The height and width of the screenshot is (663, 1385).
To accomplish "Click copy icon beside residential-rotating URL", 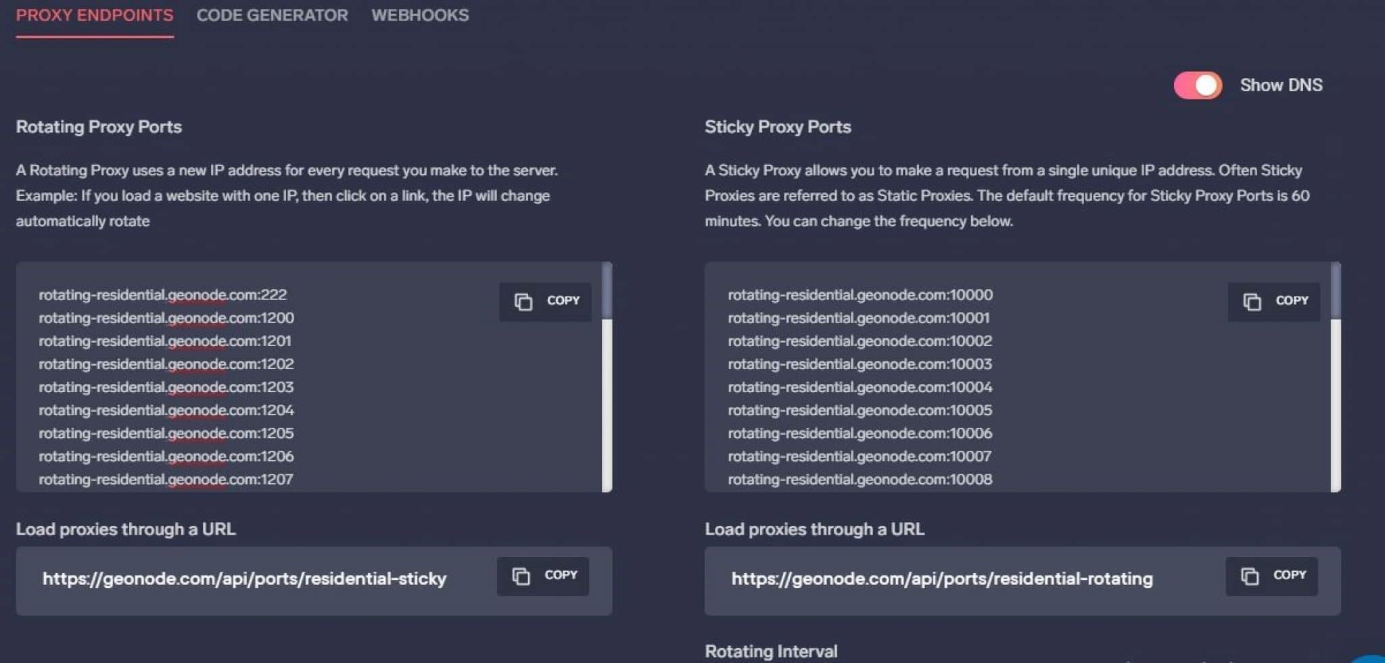I will [1250, 576].
